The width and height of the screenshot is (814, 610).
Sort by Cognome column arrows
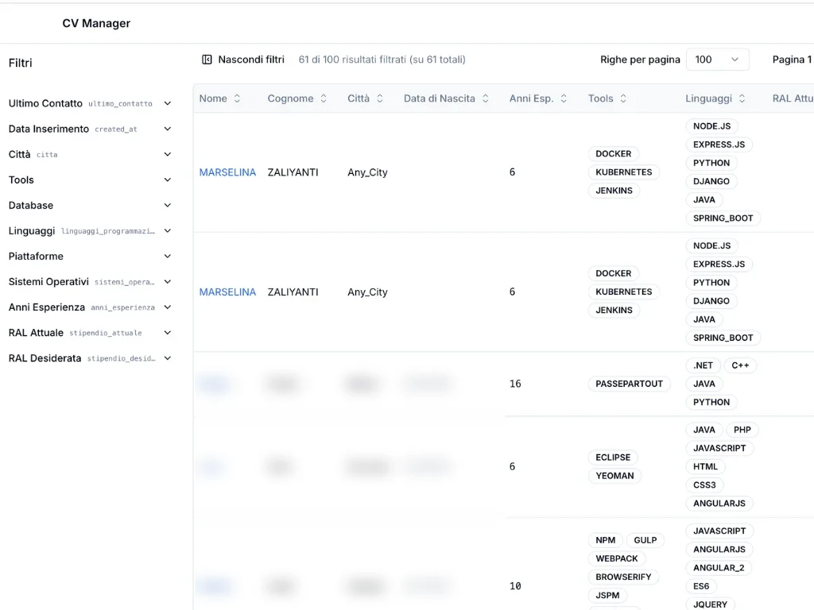point(324,98)
